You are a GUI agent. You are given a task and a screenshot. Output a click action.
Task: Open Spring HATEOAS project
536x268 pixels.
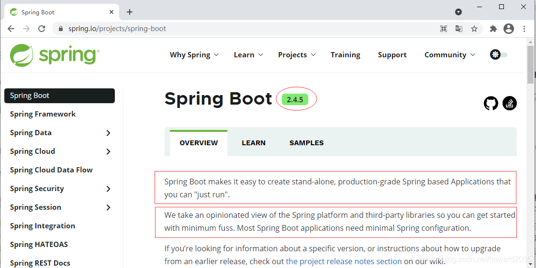tap(39, 245)
